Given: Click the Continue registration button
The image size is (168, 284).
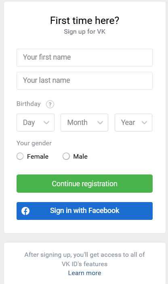Looking at the screenshot, I should click(x=84, y=183).
